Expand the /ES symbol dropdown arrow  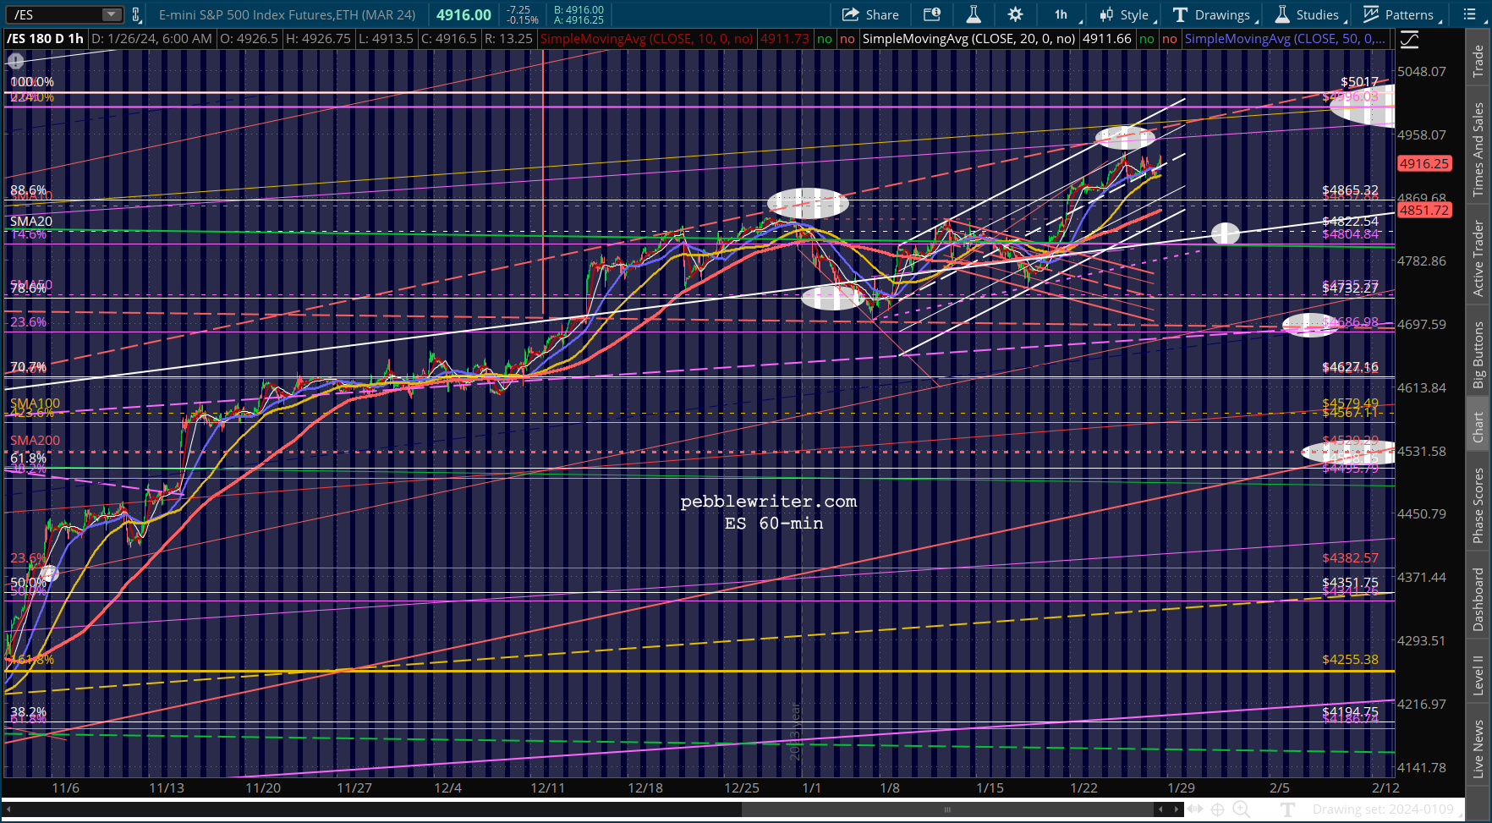[x=112, y=14]
